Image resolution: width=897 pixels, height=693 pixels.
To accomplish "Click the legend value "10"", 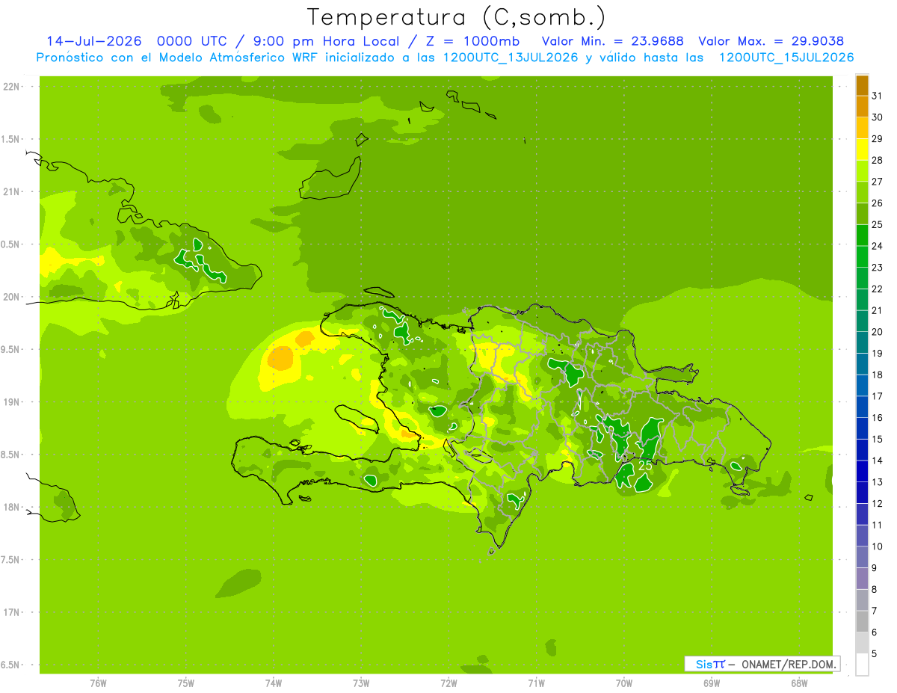I will click(878, 546).
